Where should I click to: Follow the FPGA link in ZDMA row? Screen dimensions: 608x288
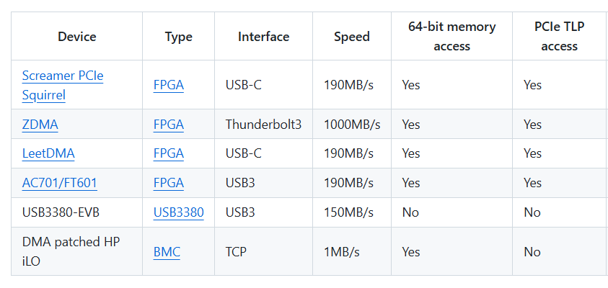(168, 125)
